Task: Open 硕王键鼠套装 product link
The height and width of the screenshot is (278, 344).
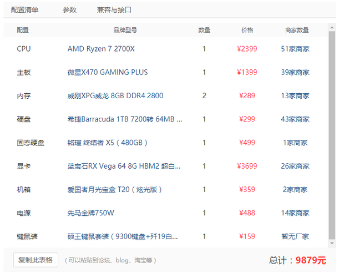Action: point(123,236)
